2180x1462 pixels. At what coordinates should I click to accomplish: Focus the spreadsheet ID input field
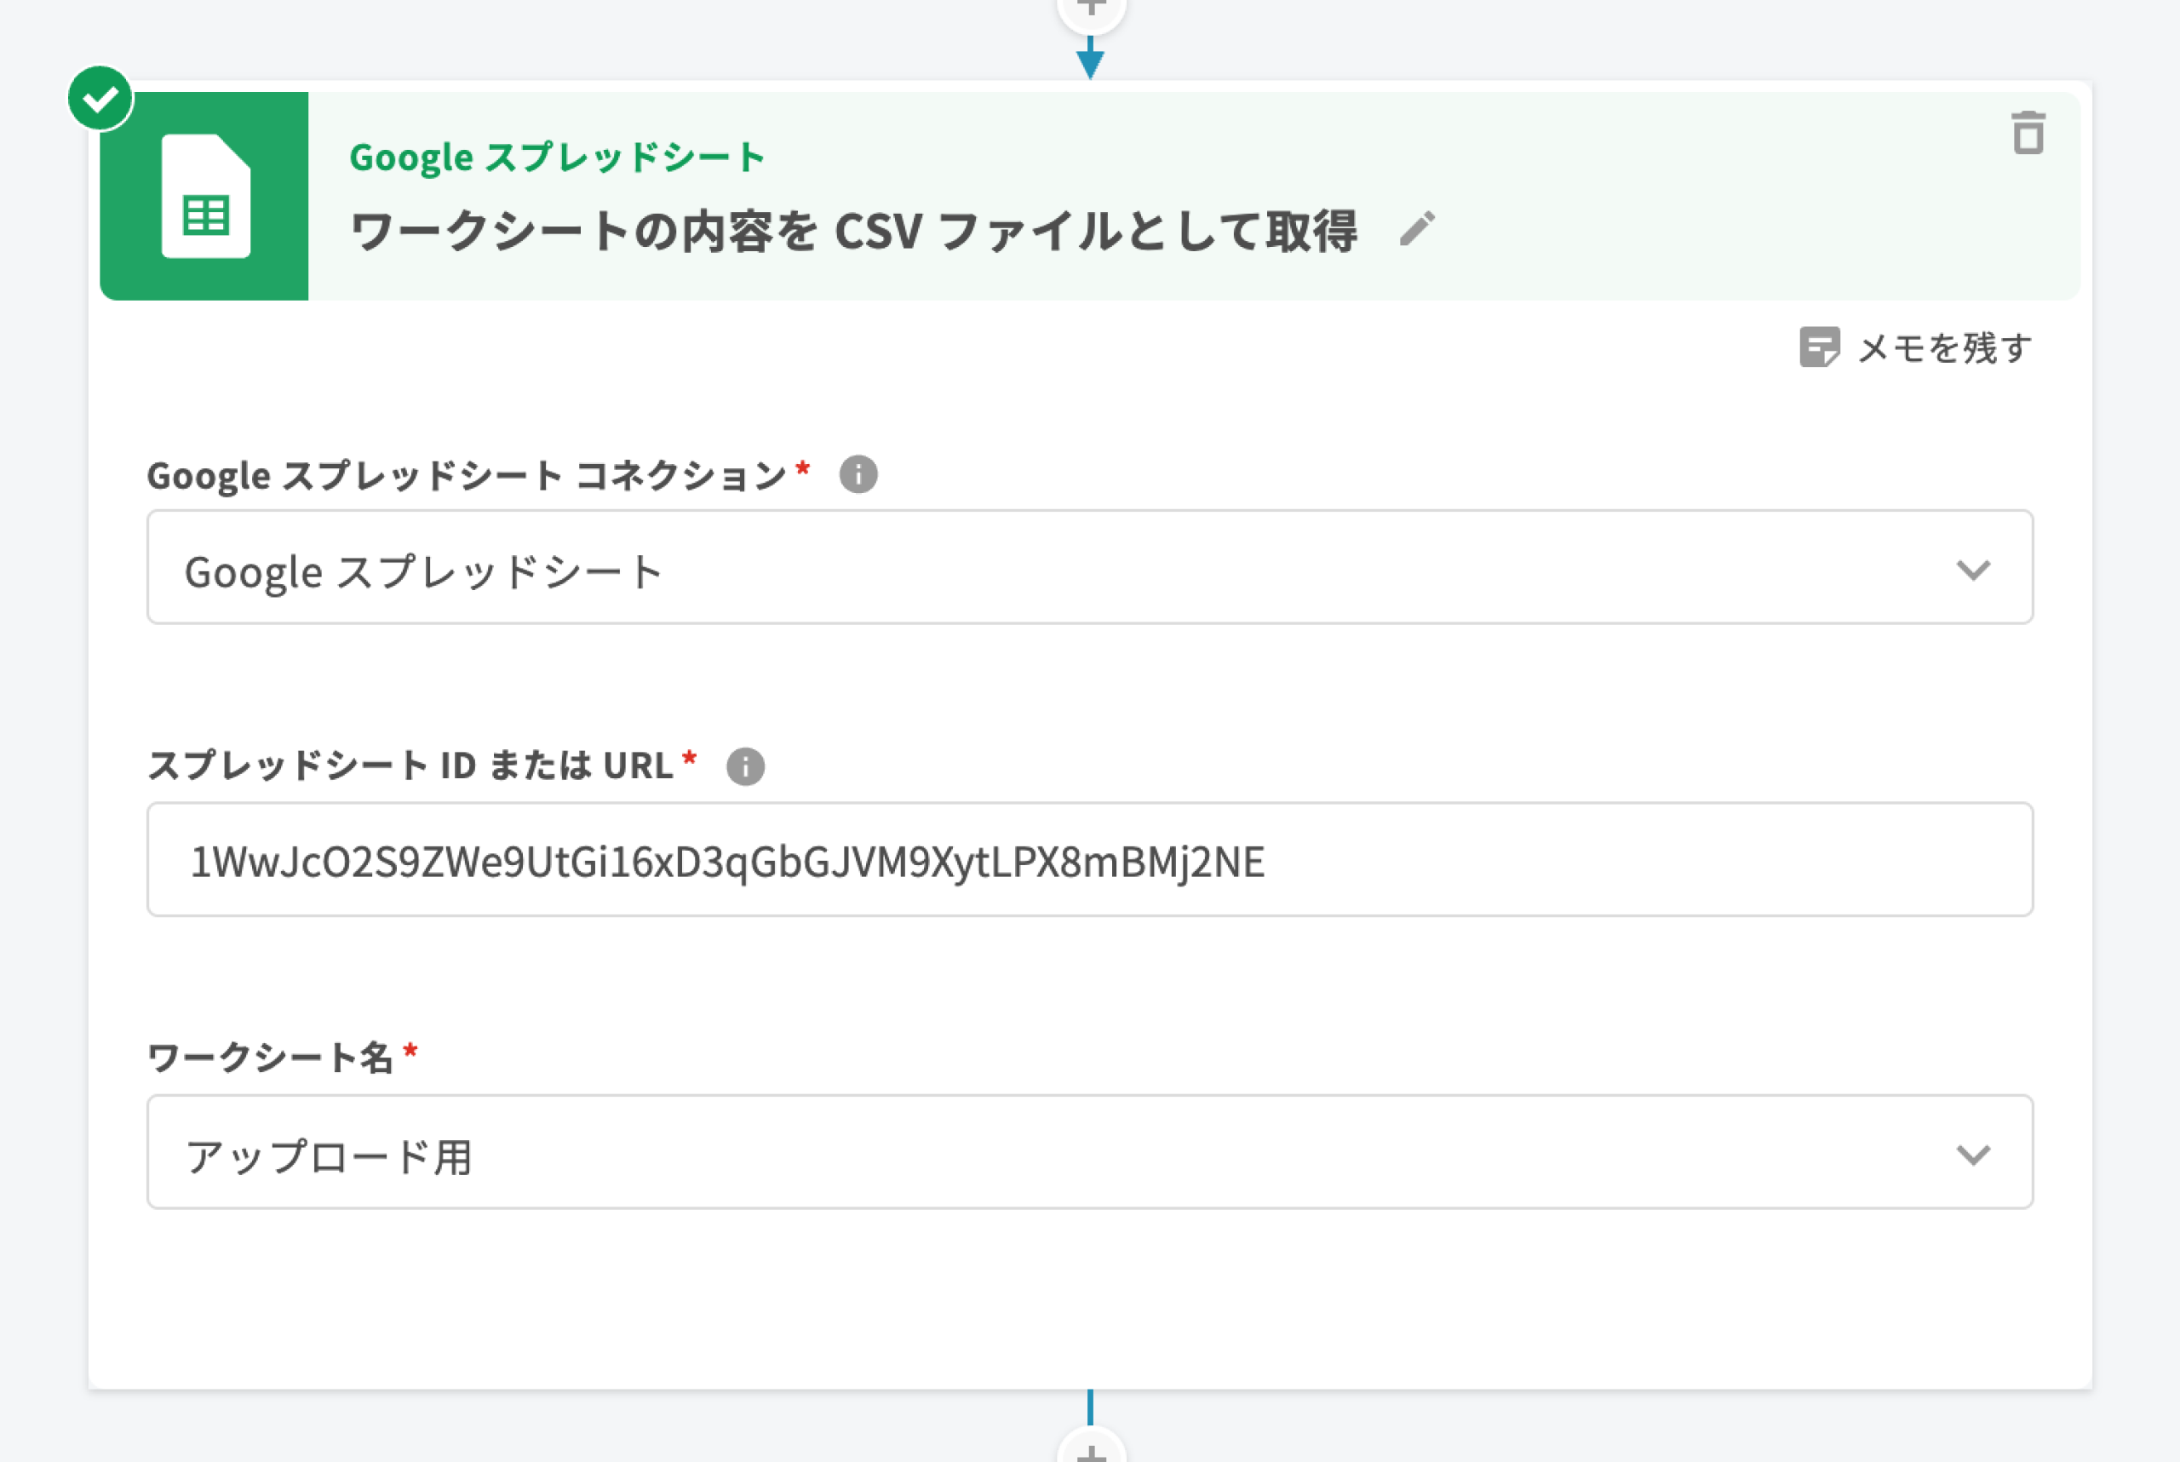click(1089, 860)
